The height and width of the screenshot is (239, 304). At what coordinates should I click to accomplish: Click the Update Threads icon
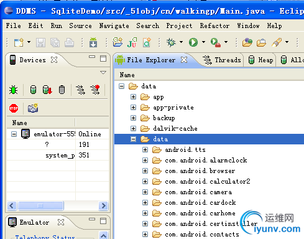80,90
